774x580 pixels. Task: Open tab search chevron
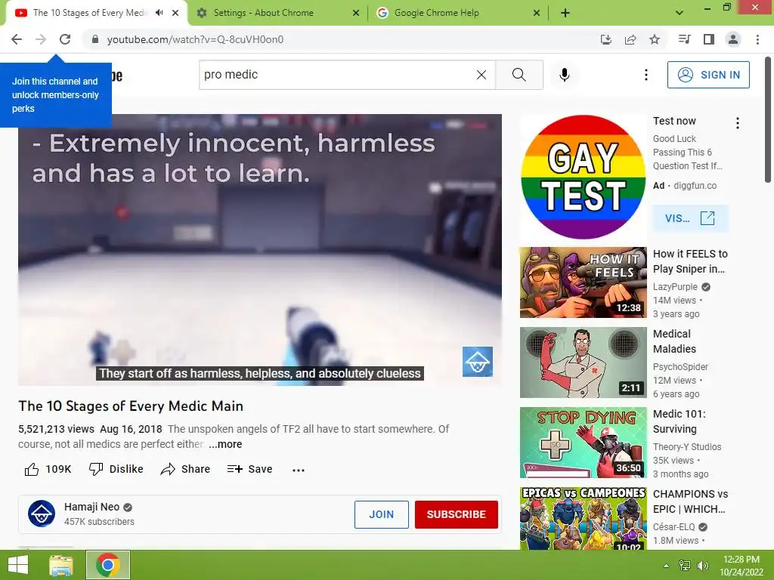[x=680, y=13]
